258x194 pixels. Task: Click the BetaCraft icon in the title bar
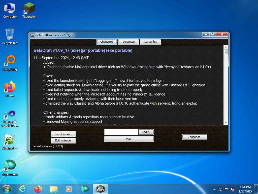click(32, 35)
